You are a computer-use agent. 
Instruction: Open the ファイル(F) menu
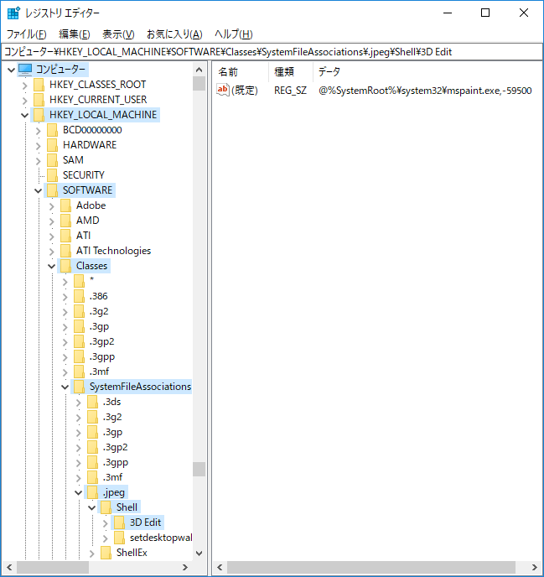(x=27, y=34)
